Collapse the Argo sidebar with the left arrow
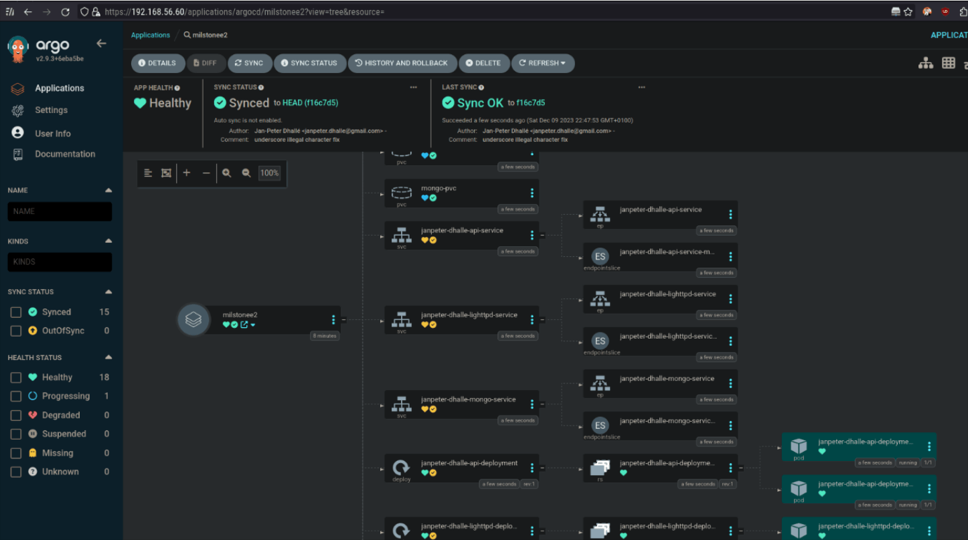The image size is (968, 540). click(101, 43)
